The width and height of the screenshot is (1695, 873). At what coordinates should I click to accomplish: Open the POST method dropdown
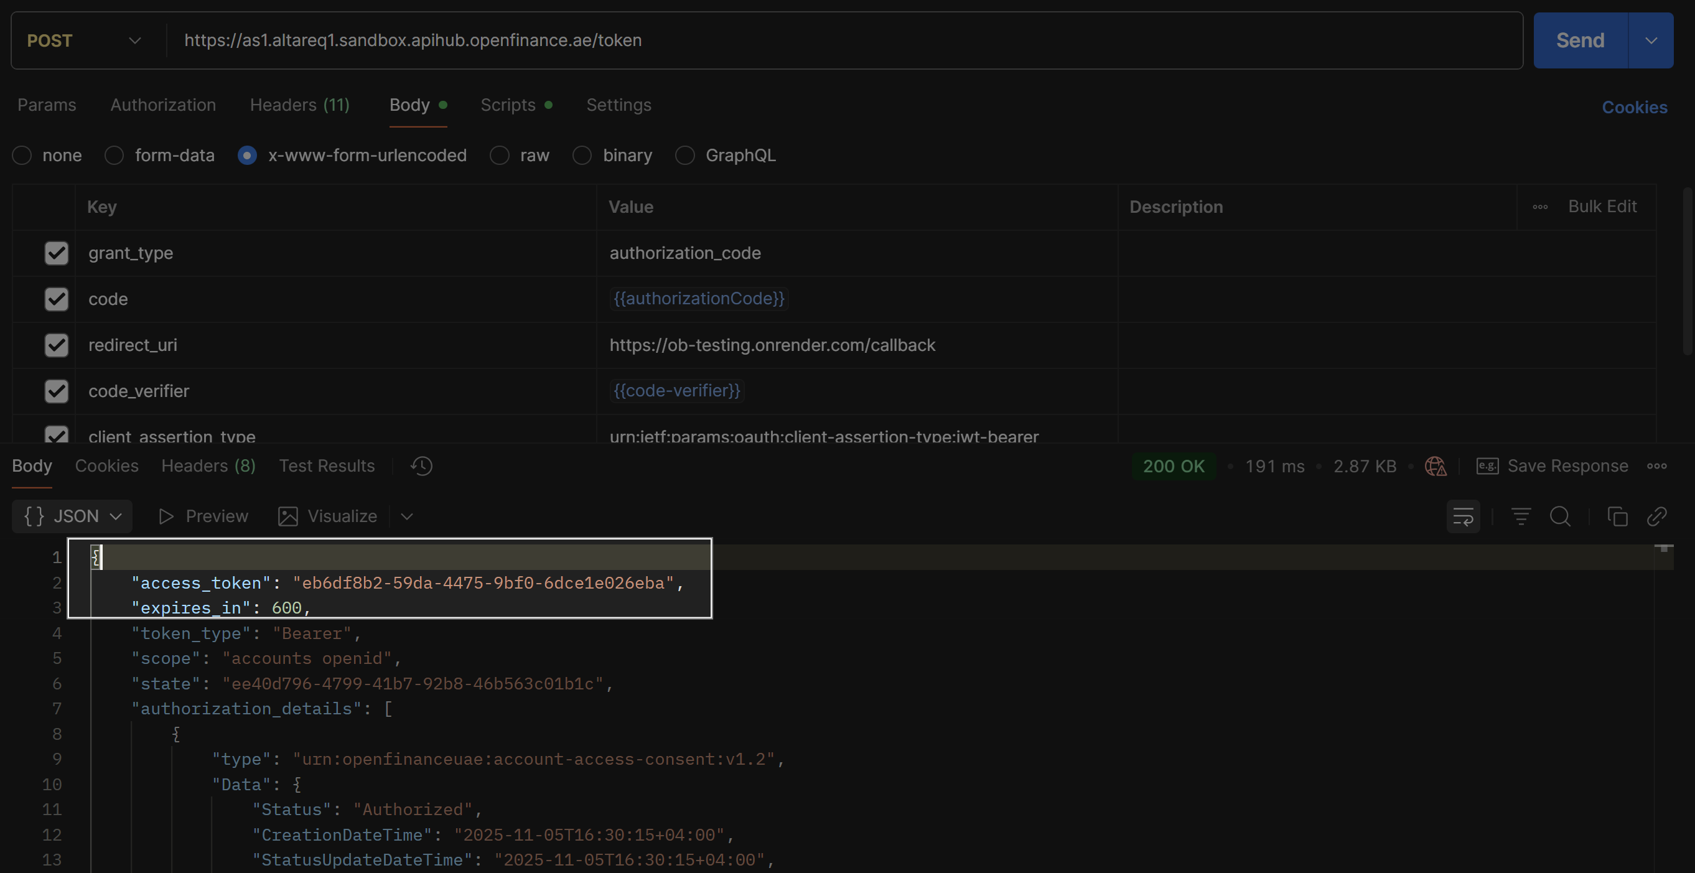pyautogui.click(x=84, y=41)
